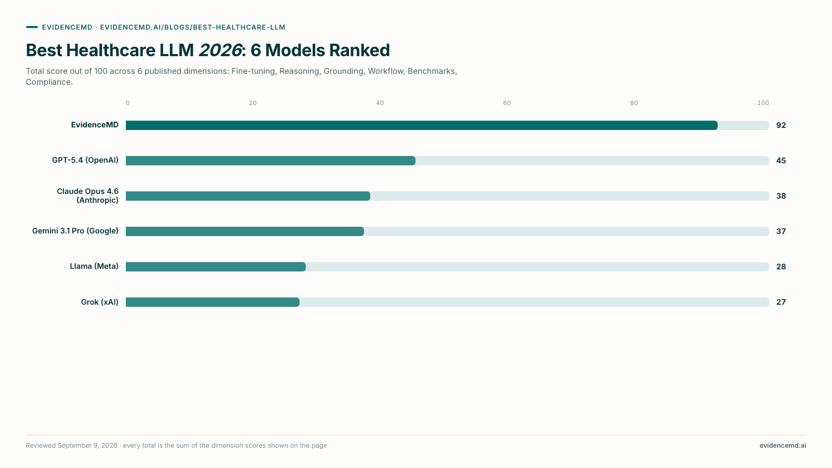Select the 'Total score out of 100' subtitle
This screenshot has width=832, height=468.
tap(242, 76)
